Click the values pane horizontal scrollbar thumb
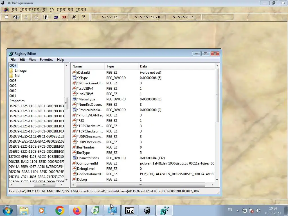Image resolution: width=288 pixels, height=216 pixels. 141,184
